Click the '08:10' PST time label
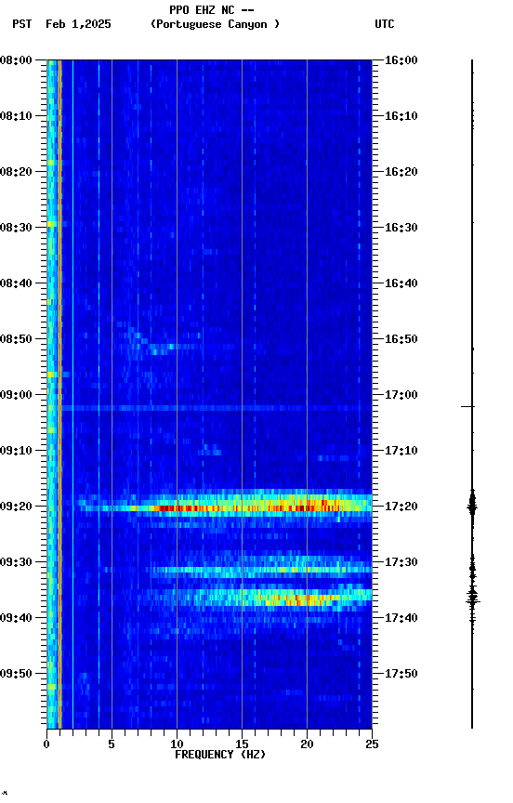 (x=16, y=116)
